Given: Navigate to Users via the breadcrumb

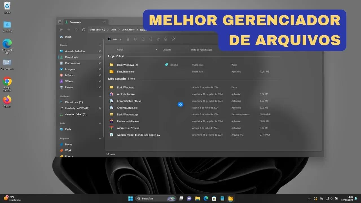Looking at the screenshot, I should (x=113, y=29).
